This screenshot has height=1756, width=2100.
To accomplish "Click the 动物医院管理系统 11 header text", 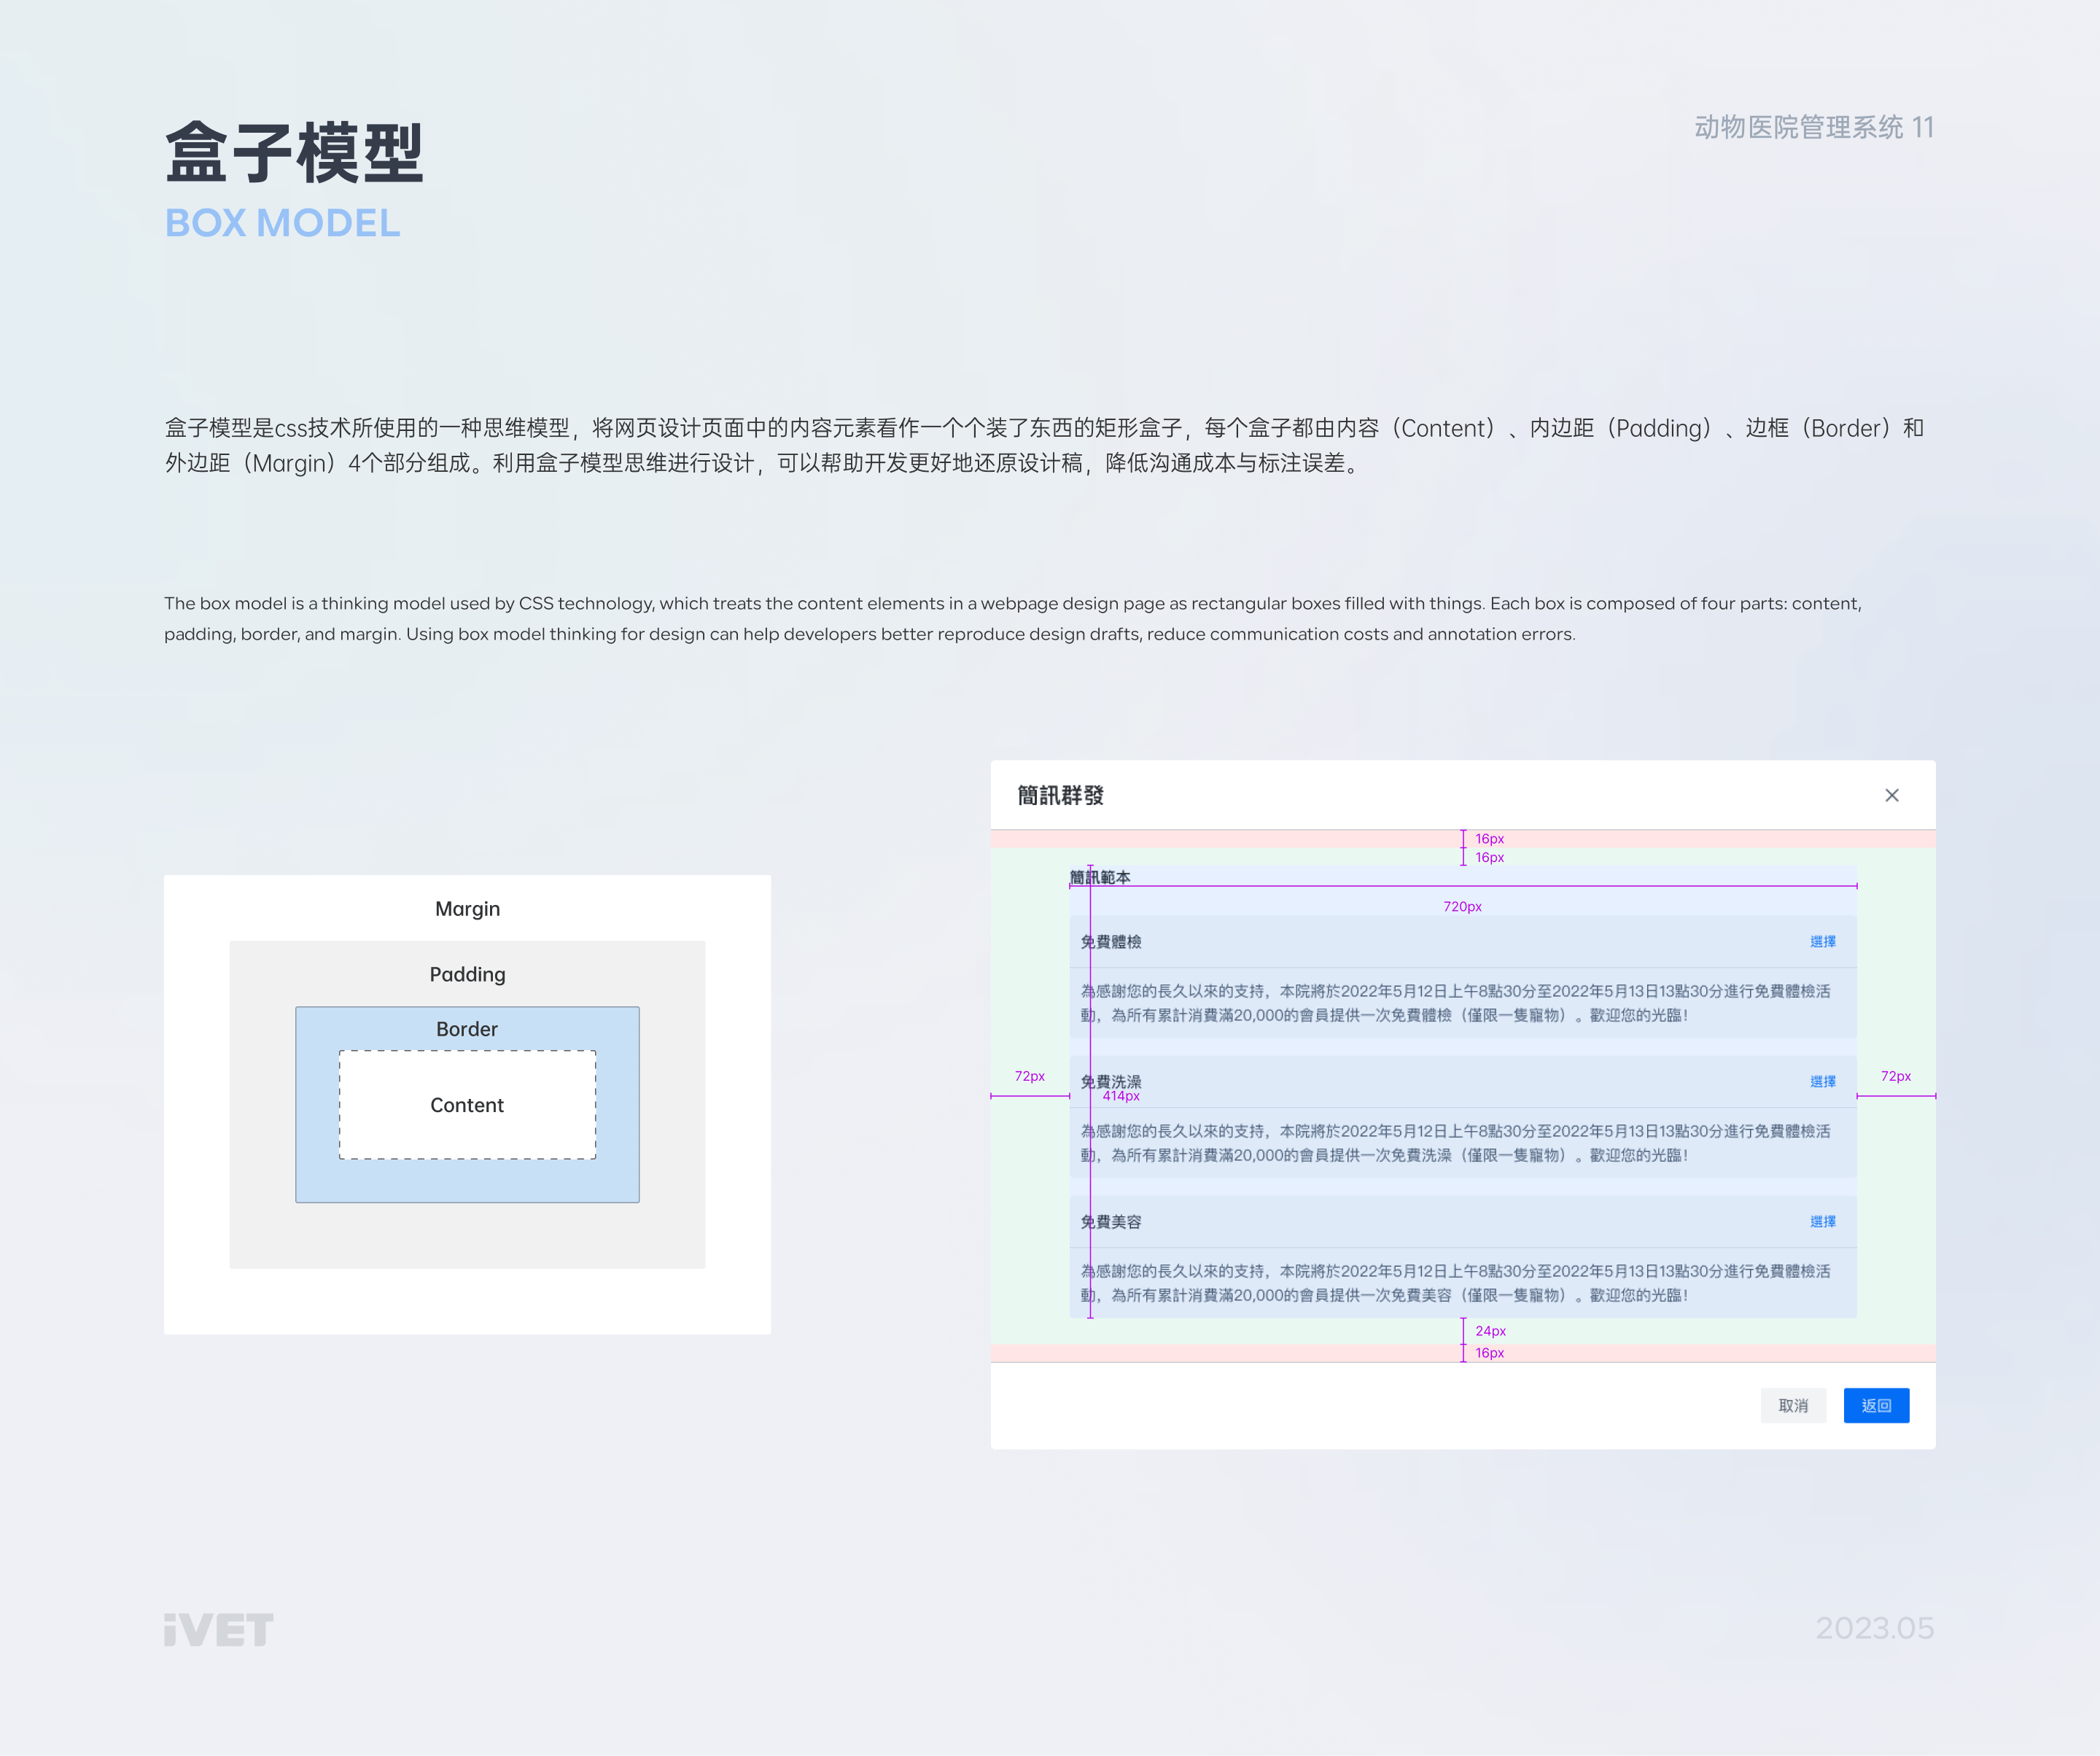I will pos(1814,127).
